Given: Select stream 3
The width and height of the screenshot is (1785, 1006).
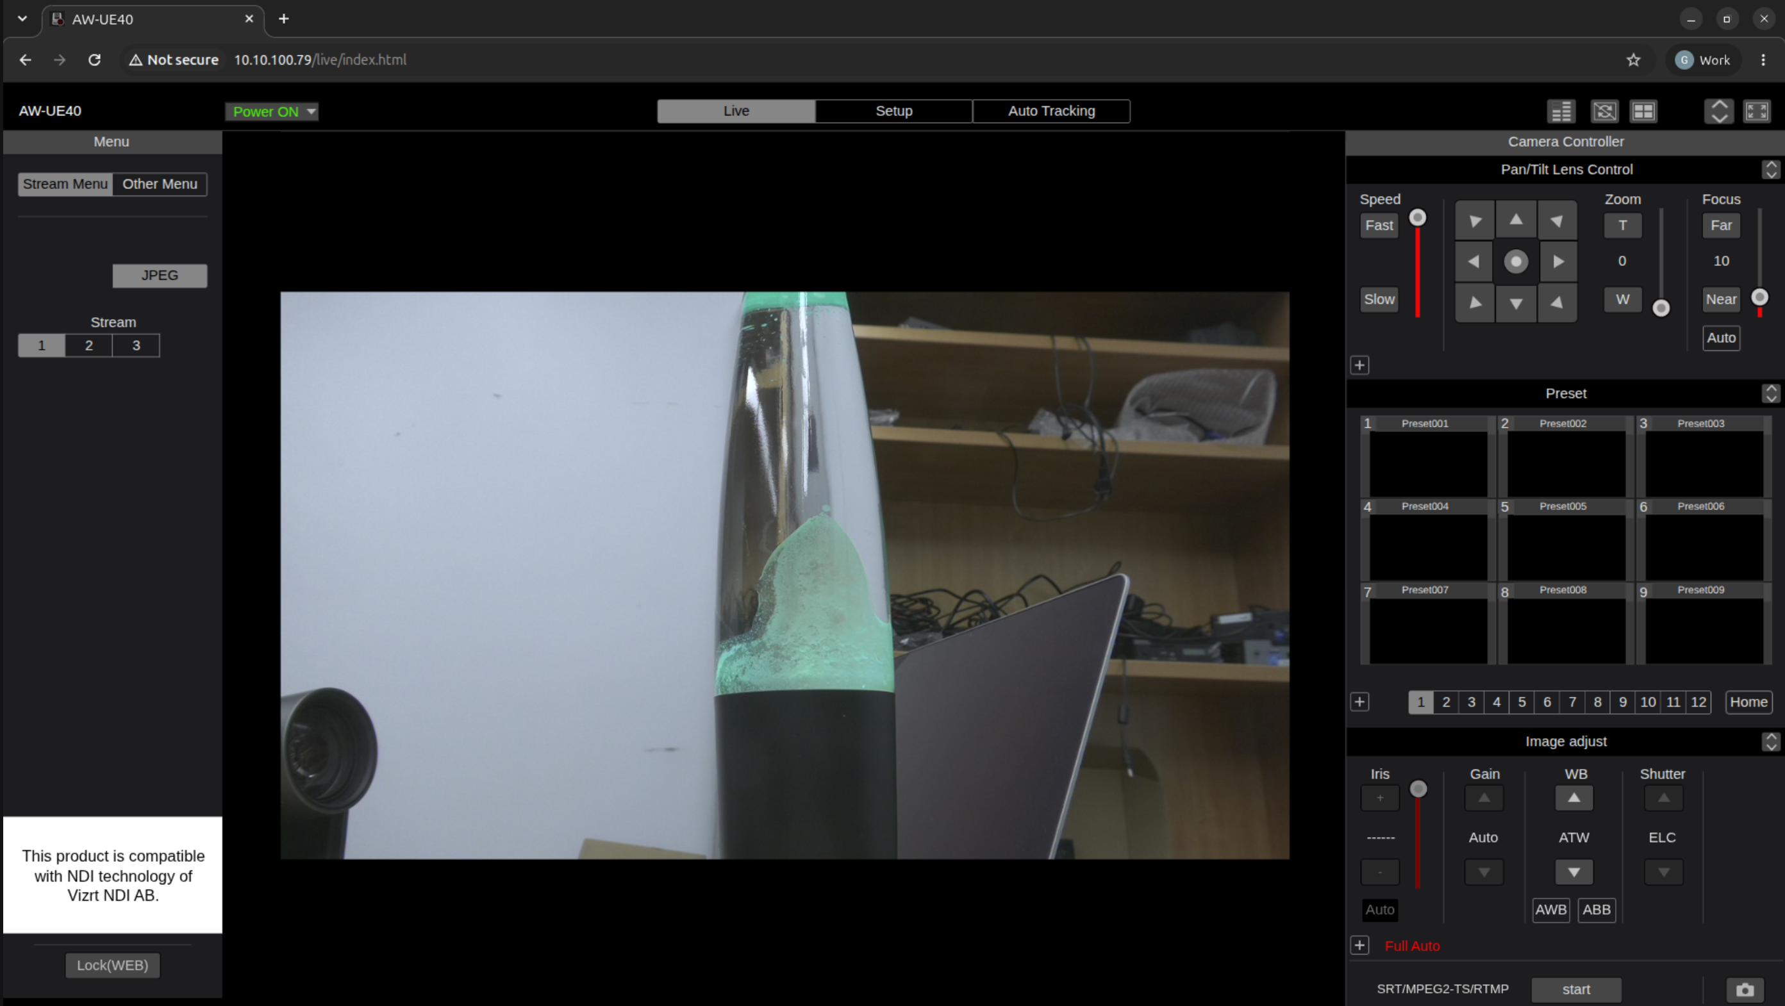Looking at the screenshot, I should (136, 345).
